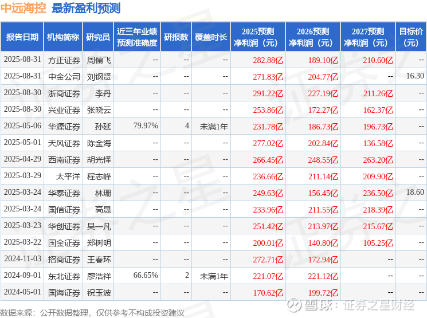Select the 中金公司 institution cell
Screen dimensions: 427x318
click(64, 77)
